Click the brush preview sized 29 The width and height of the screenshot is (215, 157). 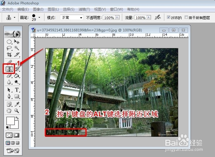34,18
